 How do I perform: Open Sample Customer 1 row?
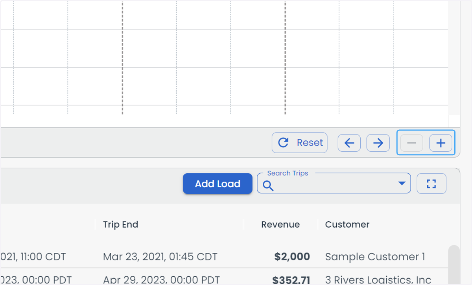point(375,257)
